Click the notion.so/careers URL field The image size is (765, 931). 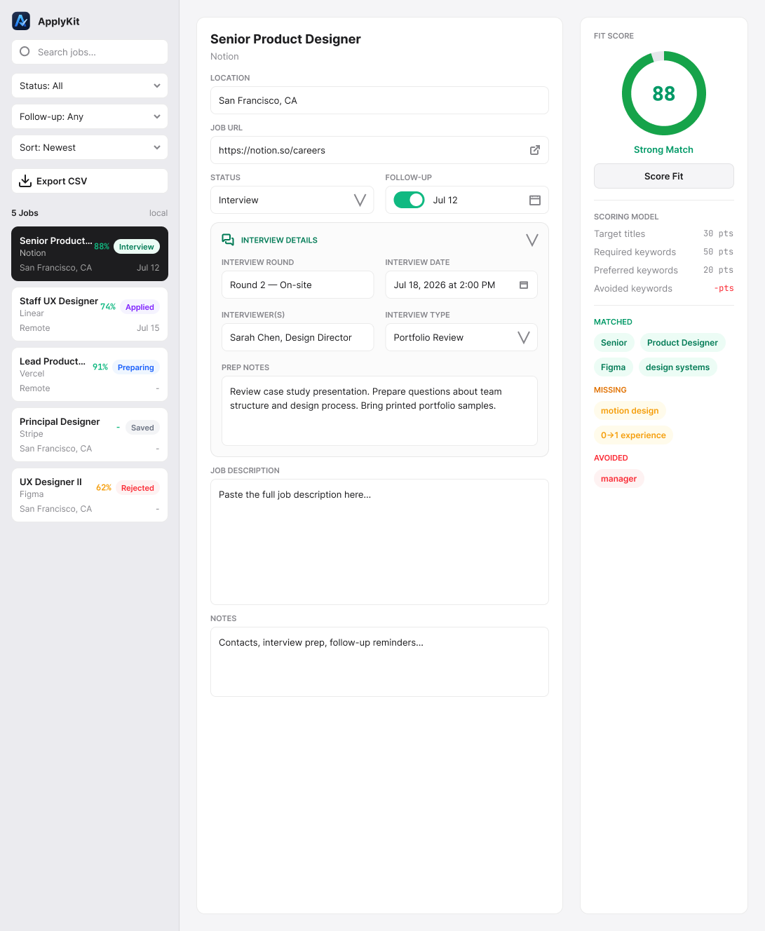click(x=379, y=150)
